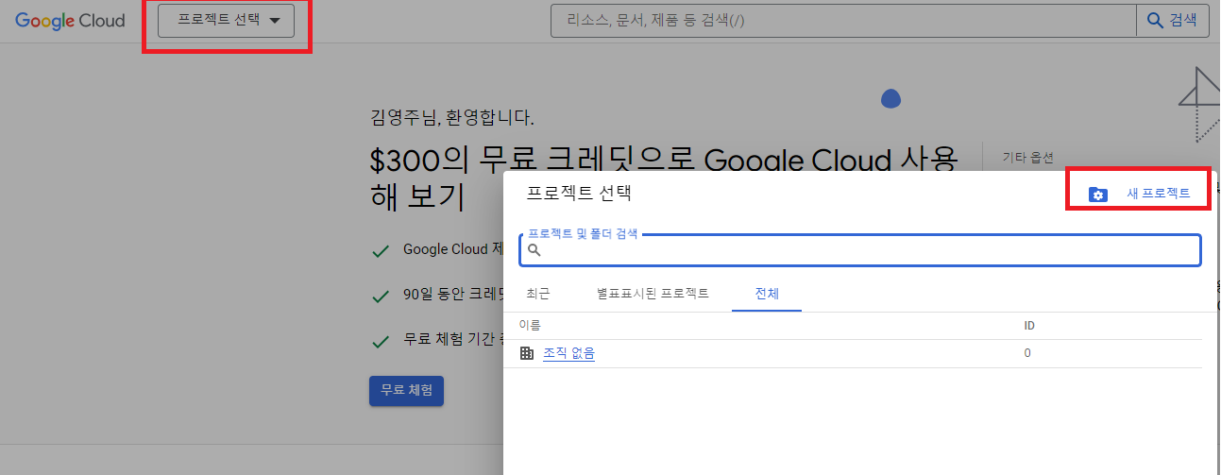Click the ID value 0
Screen dimensions: 1221x475
(x=1027, y=353)
